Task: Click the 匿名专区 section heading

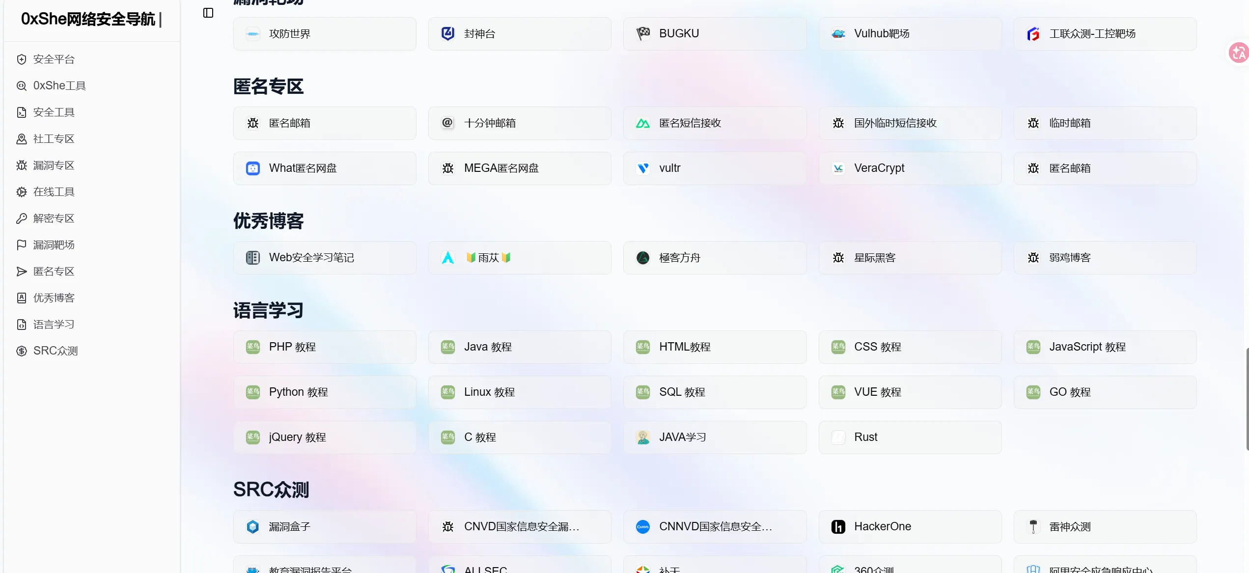Action: point(268,86)
